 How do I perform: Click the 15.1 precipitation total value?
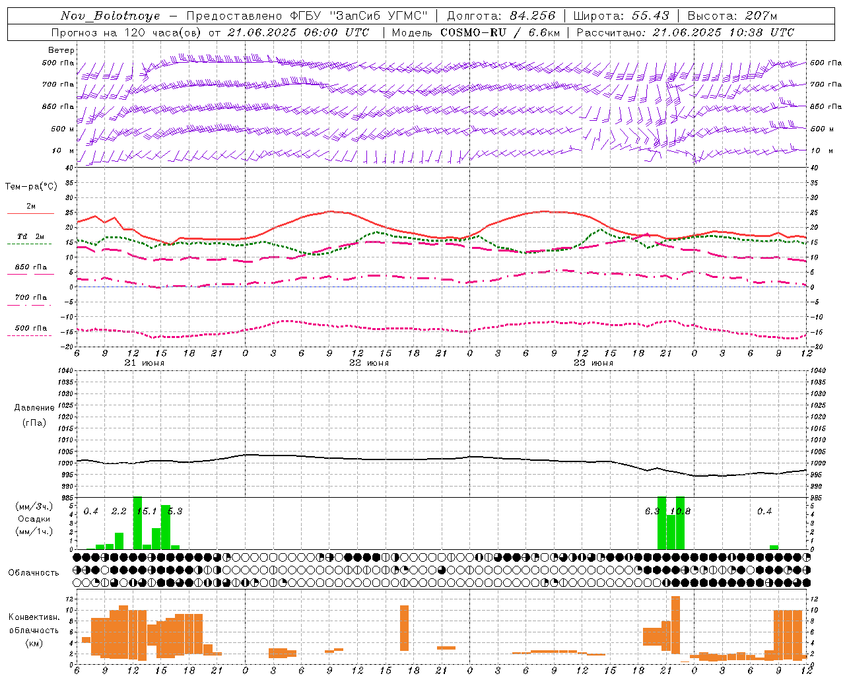click(x=147, y=512)
